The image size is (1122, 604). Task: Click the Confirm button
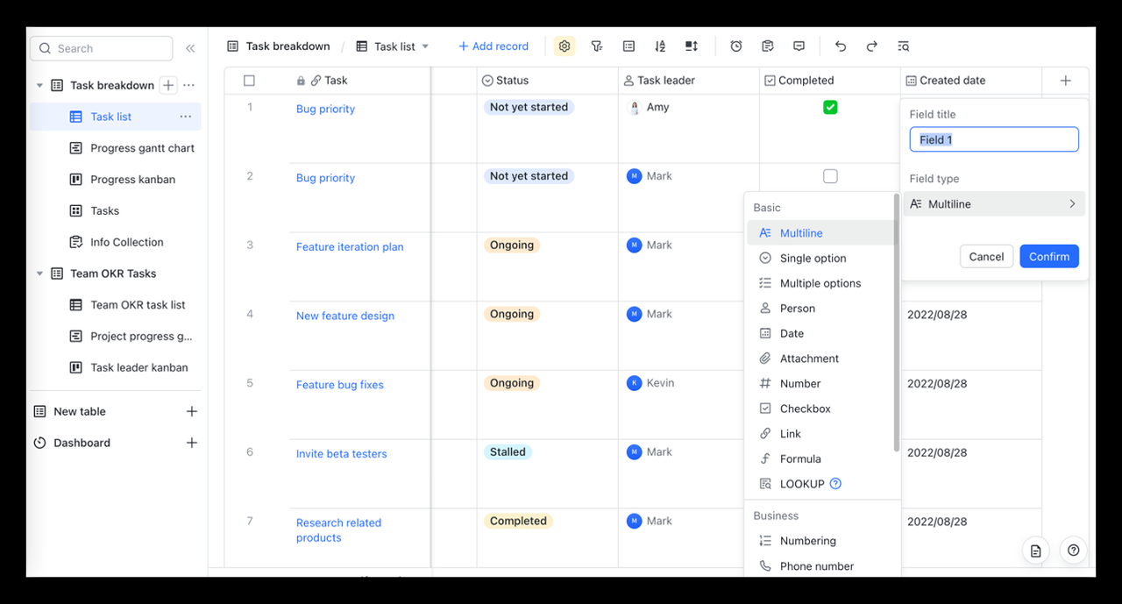pos(1048,257)
